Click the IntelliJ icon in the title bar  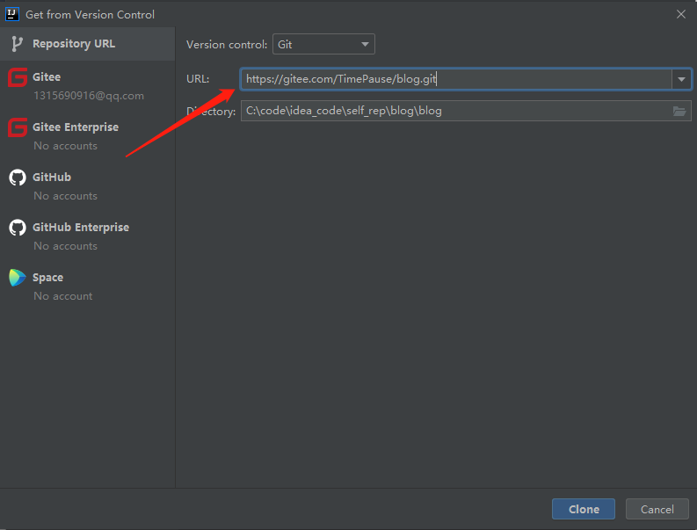(x=12, y=14)
